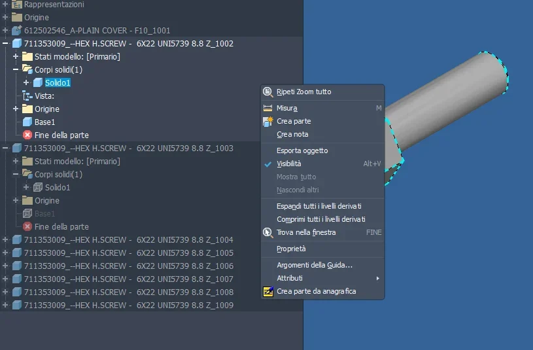This screenshot has width=533, height=350.
Task: Click the Misura ruler icon in context menu
Action: pyautogui.click(x=267, y=108)
